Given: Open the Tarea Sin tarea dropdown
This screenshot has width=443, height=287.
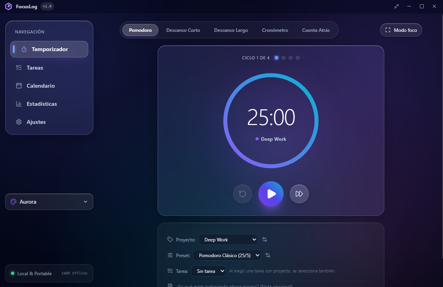Looking at the screenshot, I should (208, 271).
